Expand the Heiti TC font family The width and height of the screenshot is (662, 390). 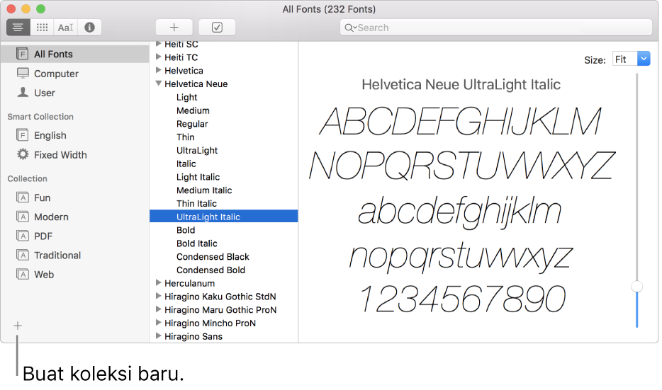[x=158, y=57]
